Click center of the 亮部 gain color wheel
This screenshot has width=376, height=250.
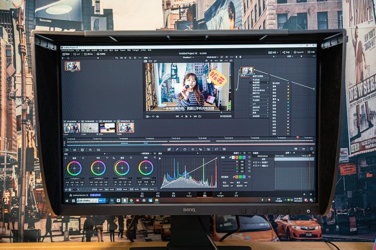click(122, 168)
